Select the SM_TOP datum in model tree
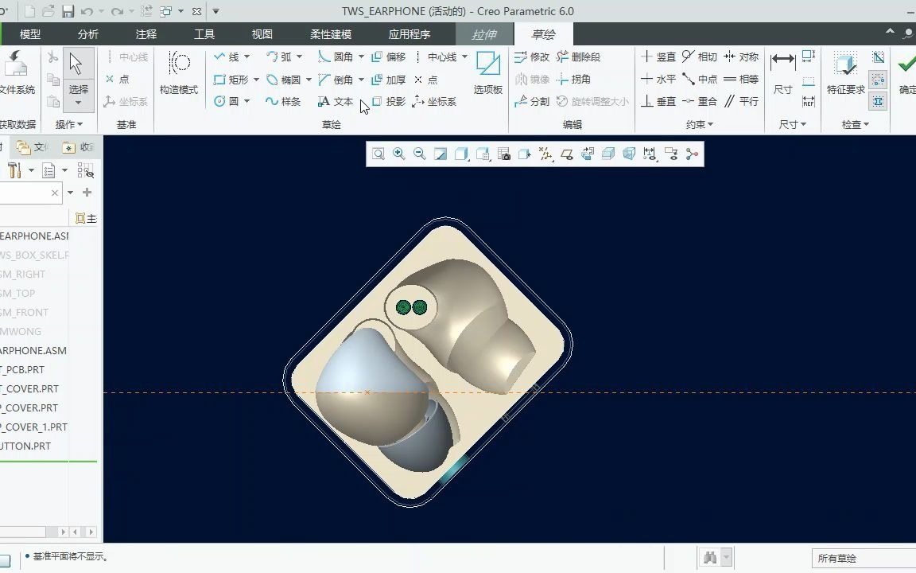916x573 pixels. [17, 293]
